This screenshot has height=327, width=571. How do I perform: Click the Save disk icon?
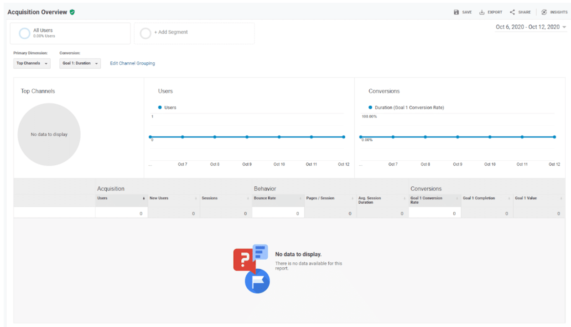[x=456, y=12]
